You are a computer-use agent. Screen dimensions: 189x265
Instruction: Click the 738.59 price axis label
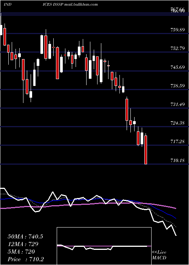pos(177,86)
